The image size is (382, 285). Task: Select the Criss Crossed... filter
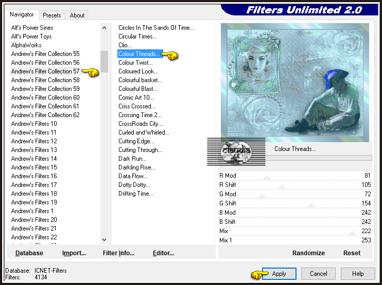point(137,106)
